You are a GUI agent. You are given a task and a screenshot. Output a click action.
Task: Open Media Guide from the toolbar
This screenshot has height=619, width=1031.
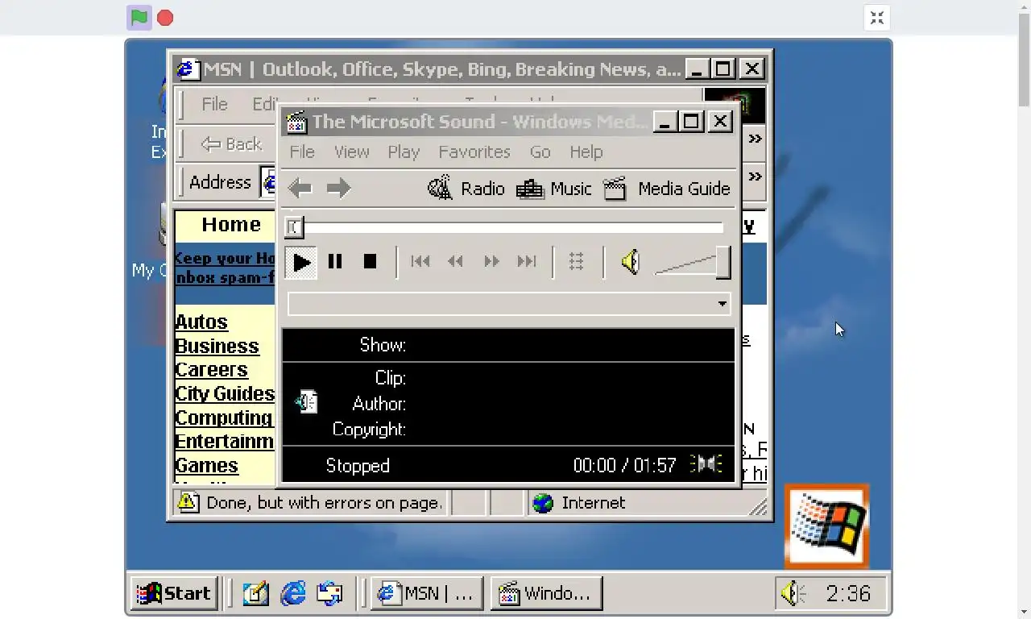667,189
